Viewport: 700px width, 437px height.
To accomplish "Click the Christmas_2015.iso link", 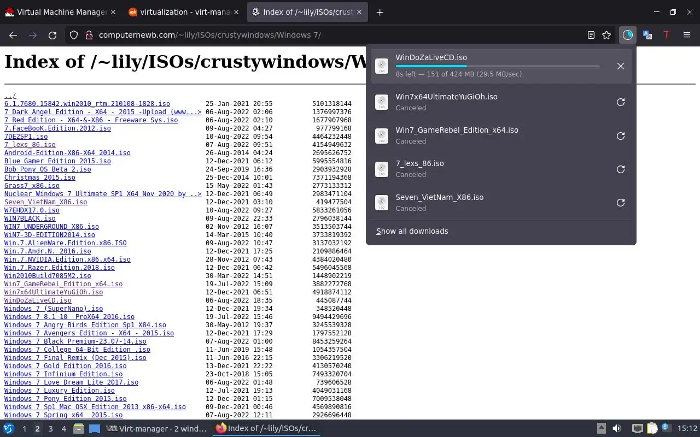I will click(x=40, y=178).
